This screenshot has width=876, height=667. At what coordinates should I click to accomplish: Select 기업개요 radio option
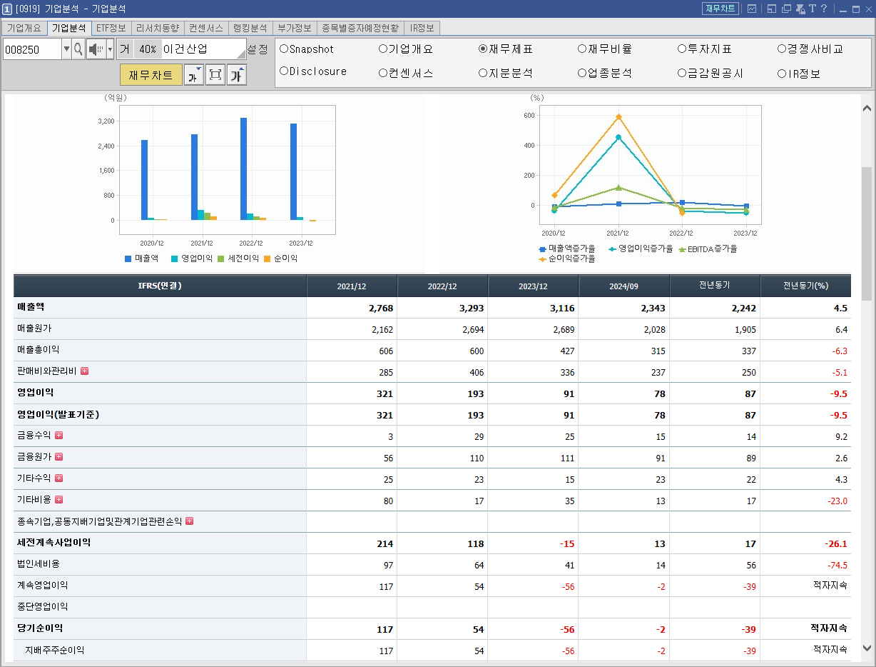pyautogui.click(x=406, y=49)
